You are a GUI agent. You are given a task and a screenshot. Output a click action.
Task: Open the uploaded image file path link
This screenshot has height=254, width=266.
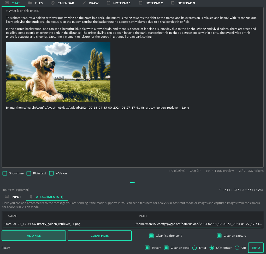coord(102,108)
